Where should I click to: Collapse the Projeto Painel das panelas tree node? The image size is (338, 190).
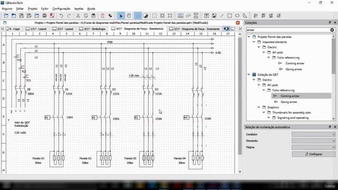pos(249,37)
